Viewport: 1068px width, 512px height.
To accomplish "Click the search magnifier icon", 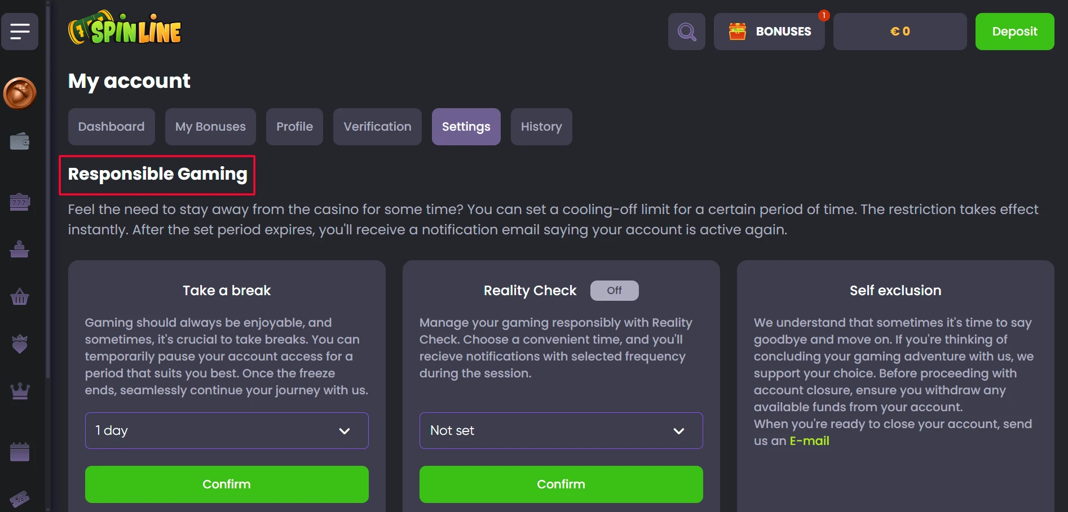I will coord(686,32).
